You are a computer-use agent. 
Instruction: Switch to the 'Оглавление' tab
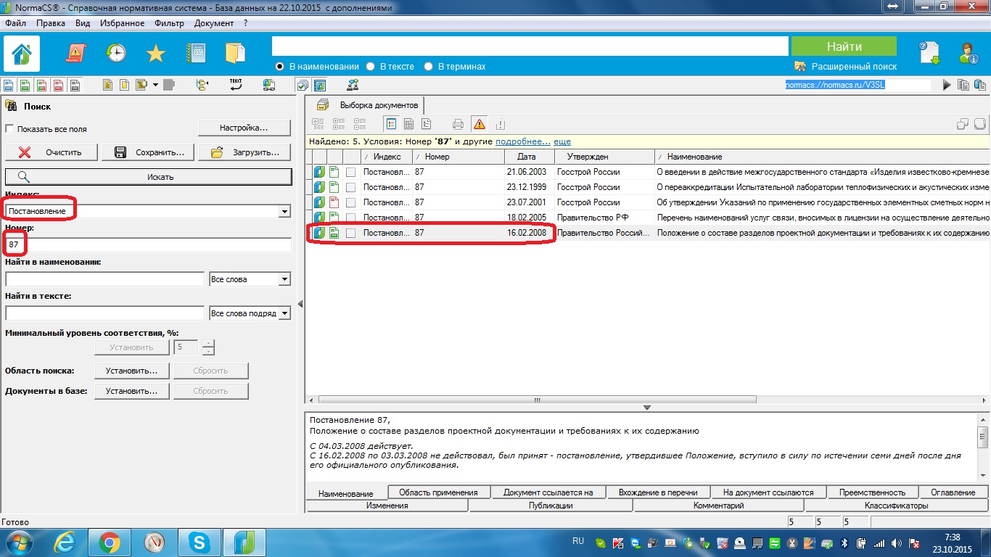953,492
